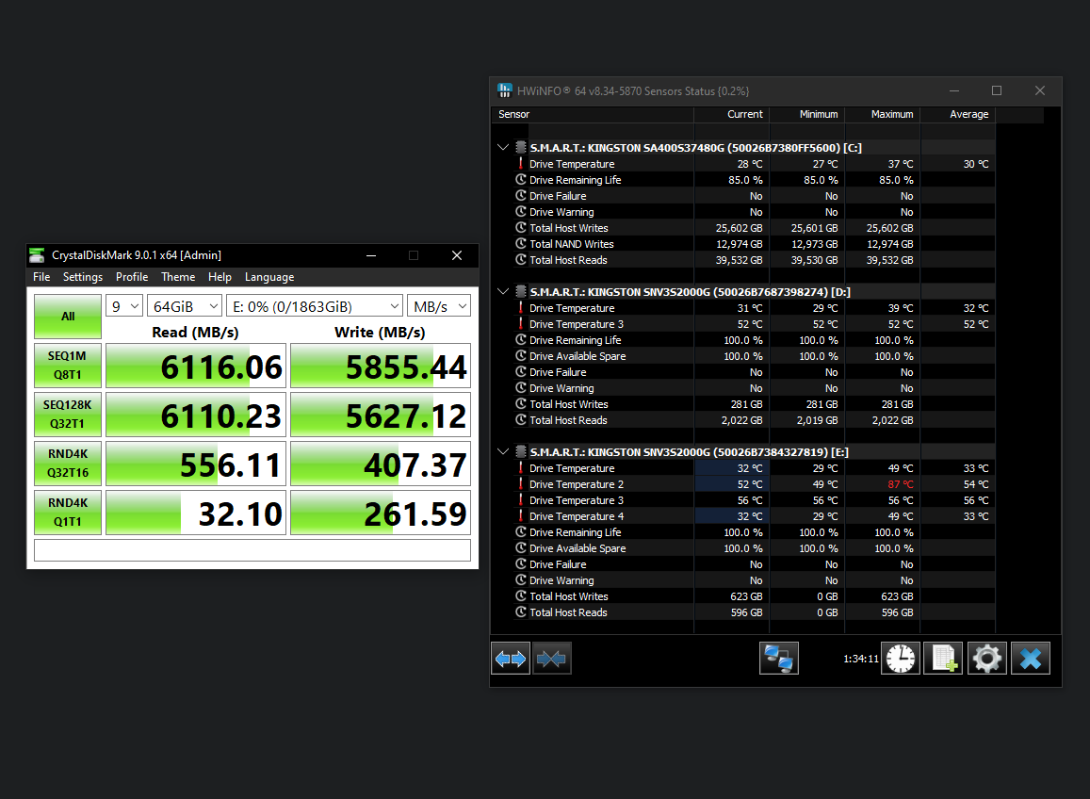1090x799 pixels.
Task: Click the Maximum column header in HWiNFO
Action: 883,114
